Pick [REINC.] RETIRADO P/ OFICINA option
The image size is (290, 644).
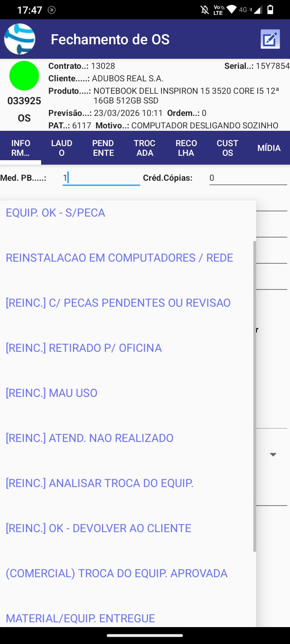[84, 348]
